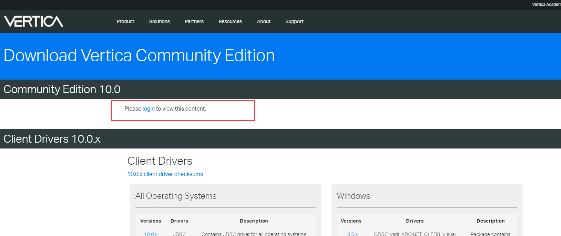Viewport: 561px width, 236px height.
Task: Click 10.0.x version link under Windows
Action: (351, 234)
